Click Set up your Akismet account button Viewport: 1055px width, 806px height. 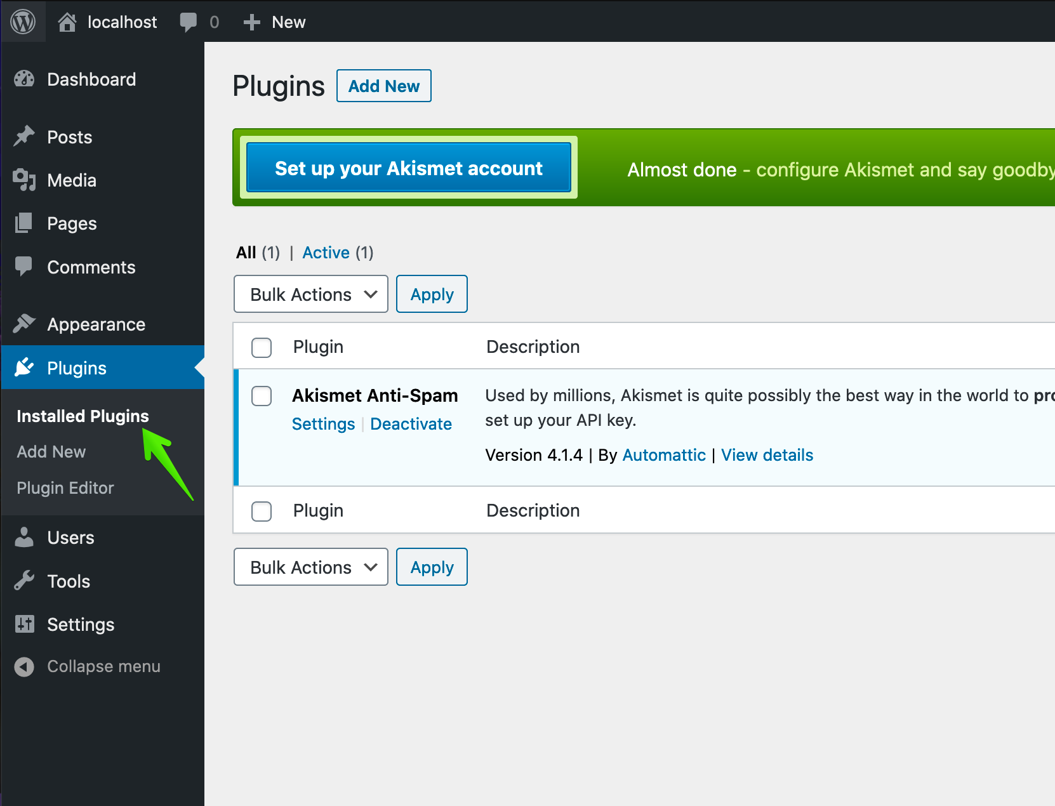[x=409, y=168]
